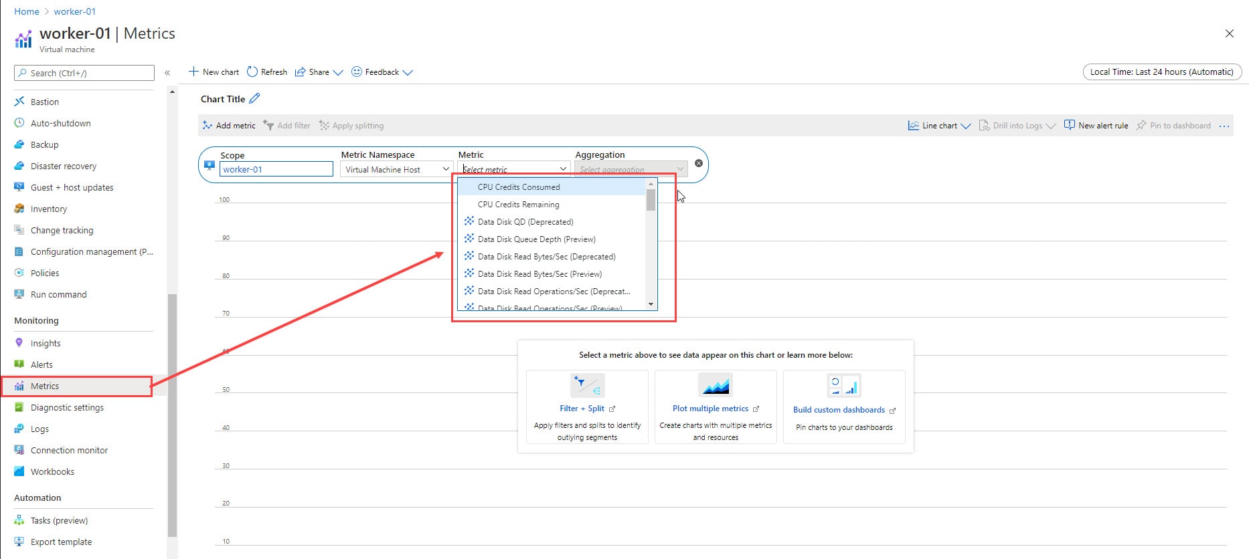Open Diagnostic settings in the sidebar
The height and width of the screenshot is (559, 1249).
tap(67, 407)
